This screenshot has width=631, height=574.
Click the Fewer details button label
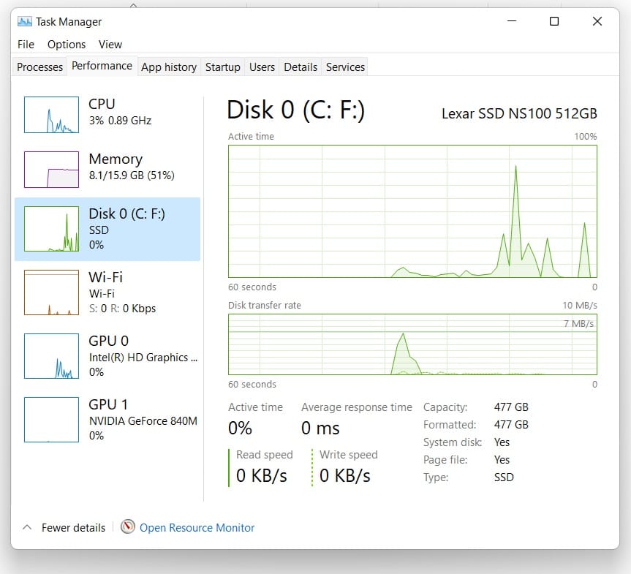pos(73,528)
